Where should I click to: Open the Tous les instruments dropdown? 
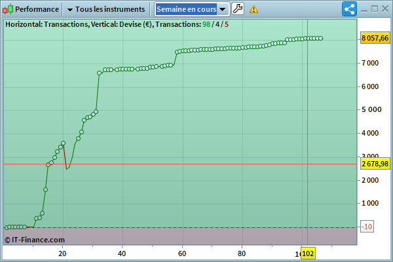click(x=106, y=9)
